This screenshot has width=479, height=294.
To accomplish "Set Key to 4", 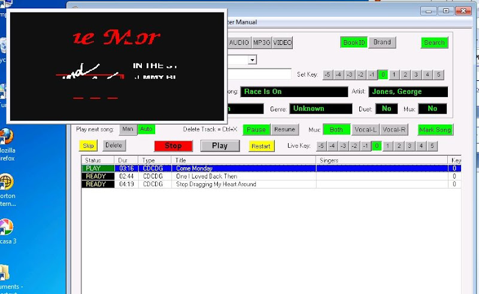I will tap(428, 75).
